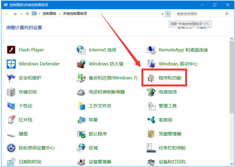
Task: Click the 设备和打印机 link
Action: click(172, 162)
